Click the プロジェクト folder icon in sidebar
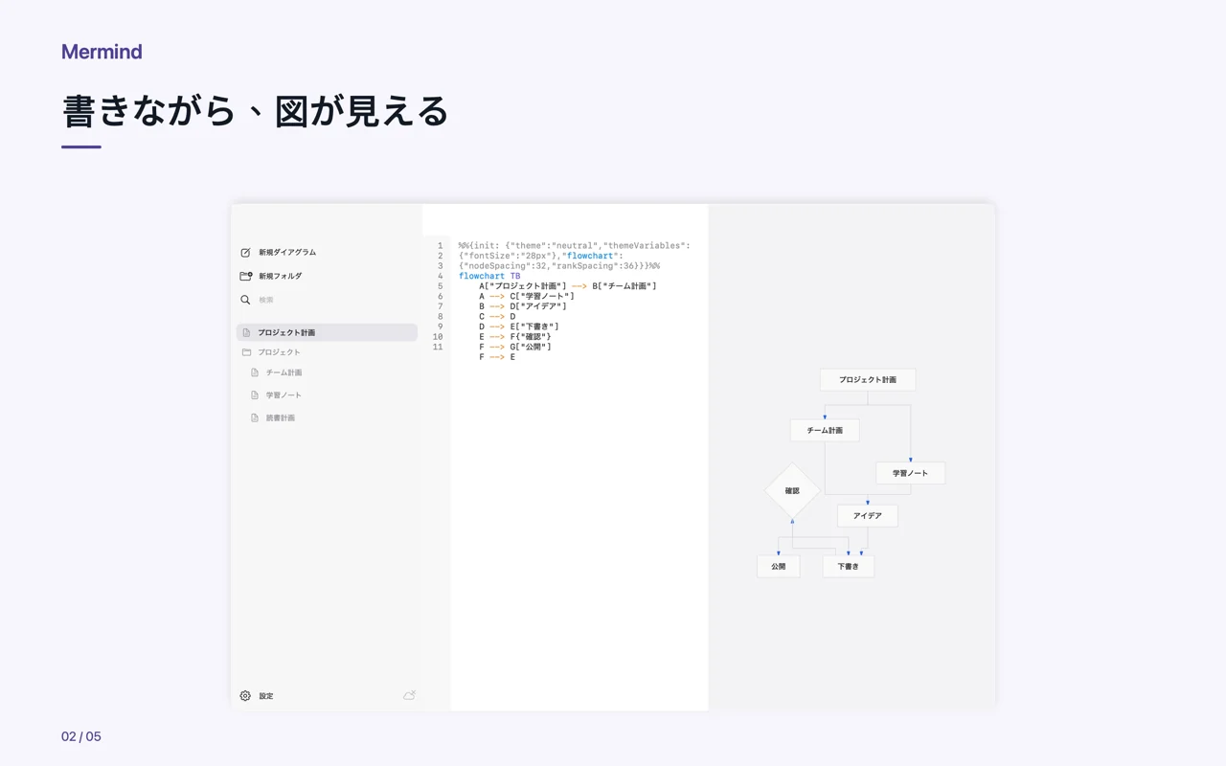The width and height of the screenshot is (1226, 766). coord(246,352)
